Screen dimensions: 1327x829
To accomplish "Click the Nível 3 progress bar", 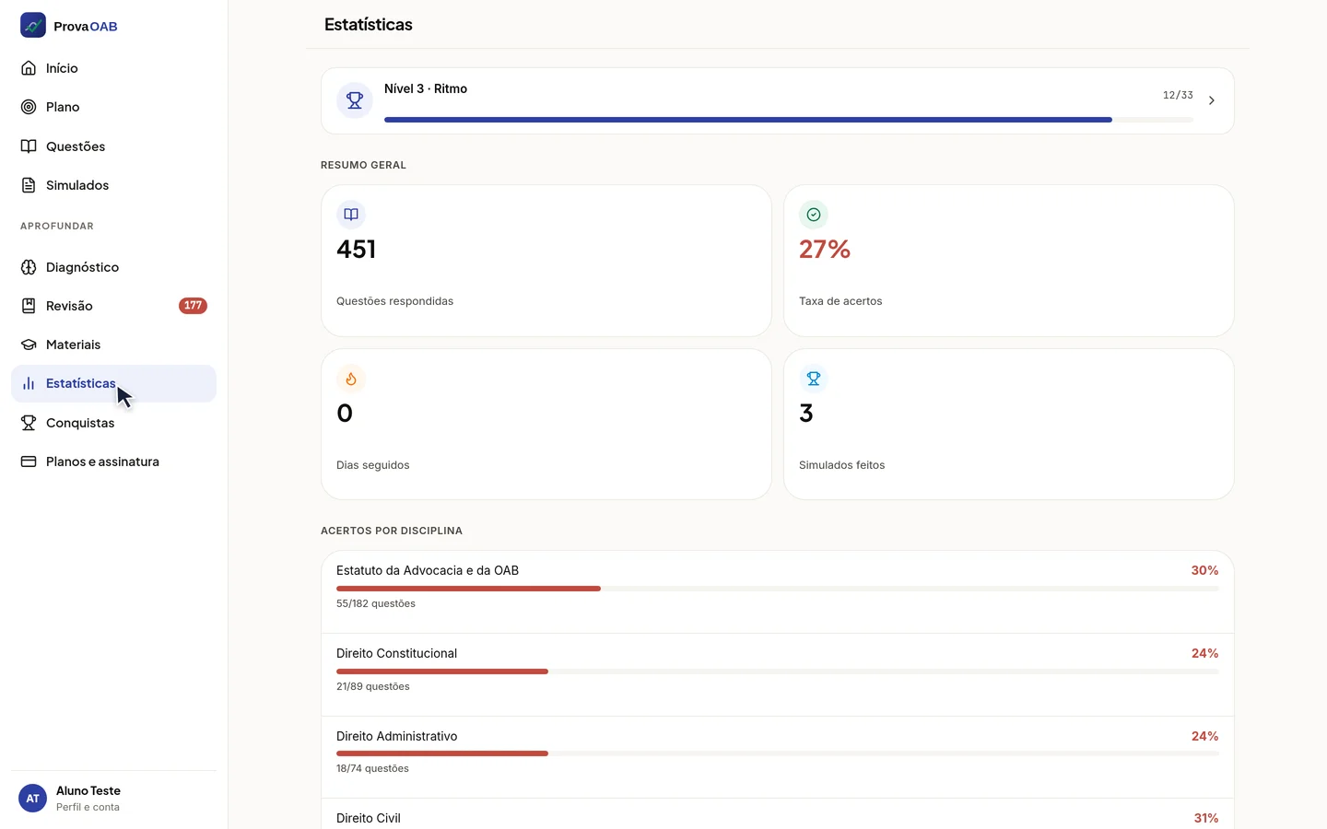I will (789, 120).
